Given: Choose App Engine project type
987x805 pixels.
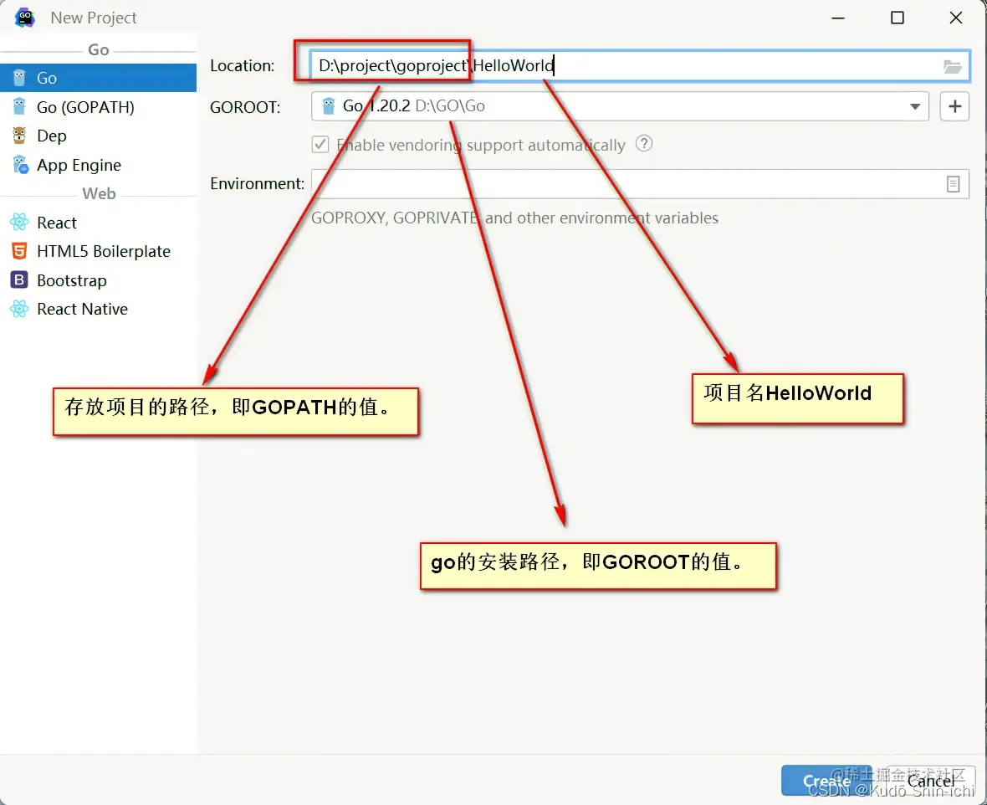Looking at the screenshot, I should 98,165.
